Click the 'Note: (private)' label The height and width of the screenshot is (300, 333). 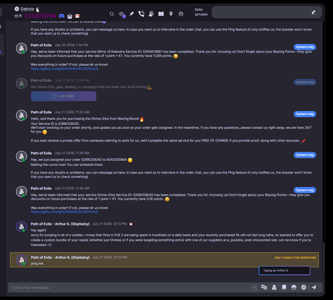[201, 12]
